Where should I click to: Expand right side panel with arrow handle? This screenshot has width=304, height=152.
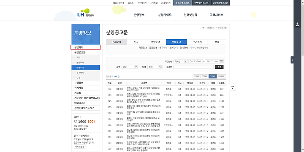pyautogui.click(x=292, y=60)
